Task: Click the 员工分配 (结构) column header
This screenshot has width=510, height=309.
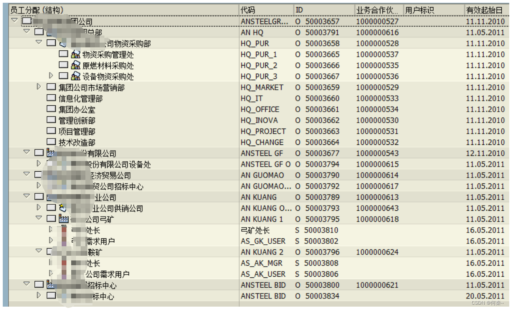Action: tap(124, 10)
